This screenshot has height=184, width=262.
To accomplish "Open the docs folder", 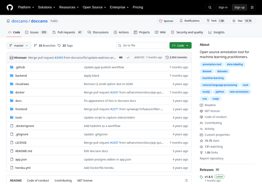I will pyautogui.click(x=18, y=101).
